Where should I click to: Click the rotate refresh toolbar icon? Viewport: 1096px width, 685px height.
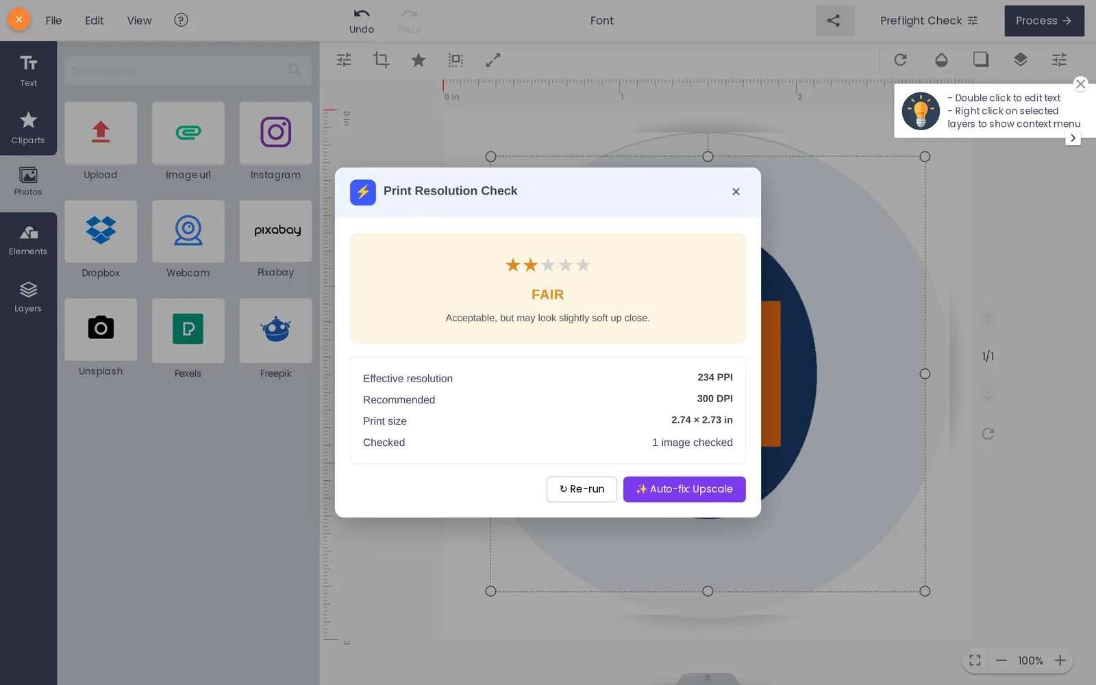pyautogui.click(x=901, y=60)
